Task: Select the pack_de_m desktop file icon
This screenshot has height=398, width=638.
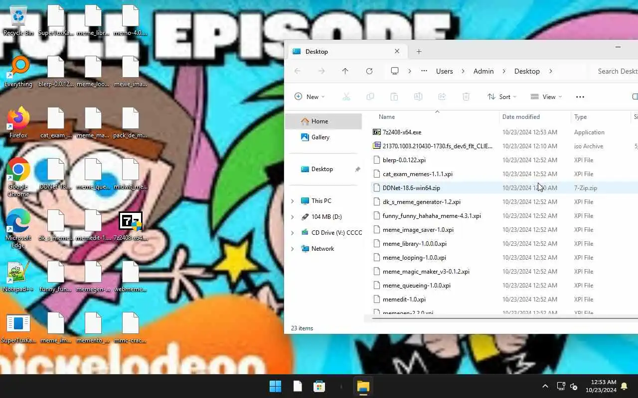Action: tap(131, 123)
